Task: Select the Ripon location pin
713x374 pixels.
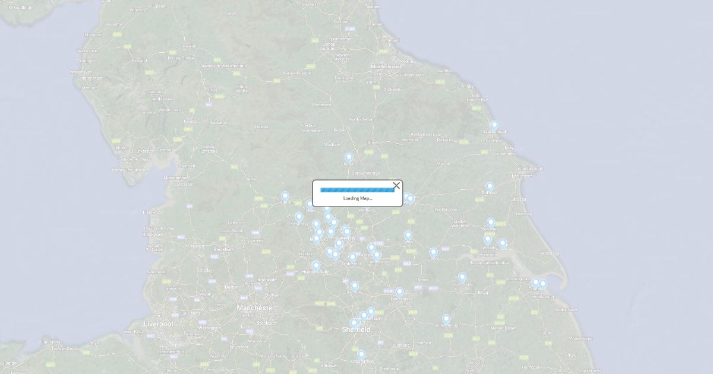Action: (x=349, y=158)
